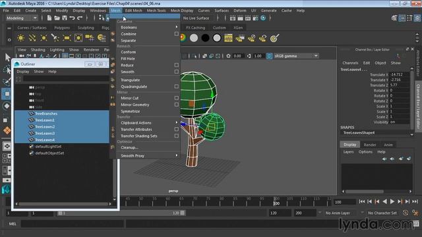422x237 pixels.
Task: Click the Rotate tool icon
Action: pyautogui.click(x=7, y=106)
